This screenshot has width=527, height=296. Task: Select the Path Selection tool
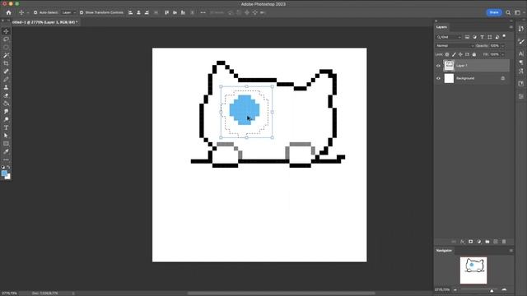(x=6, y=136)
